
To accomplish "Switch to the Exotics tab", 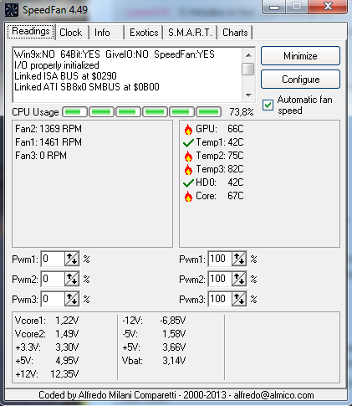I will pyautogui.click(x=144, y=33).
